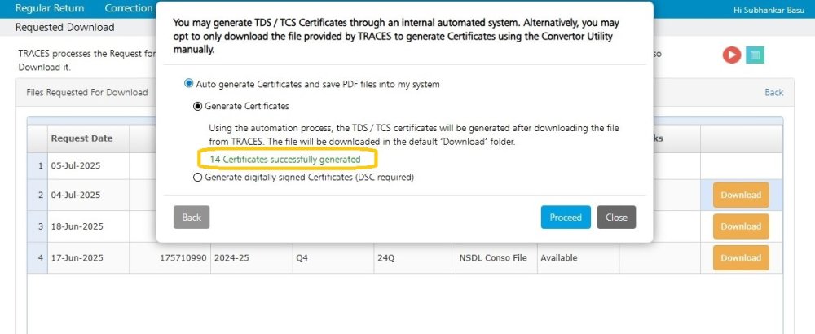Download the 17-Jun-2025 NSDL Conso file

pos(741,257)
